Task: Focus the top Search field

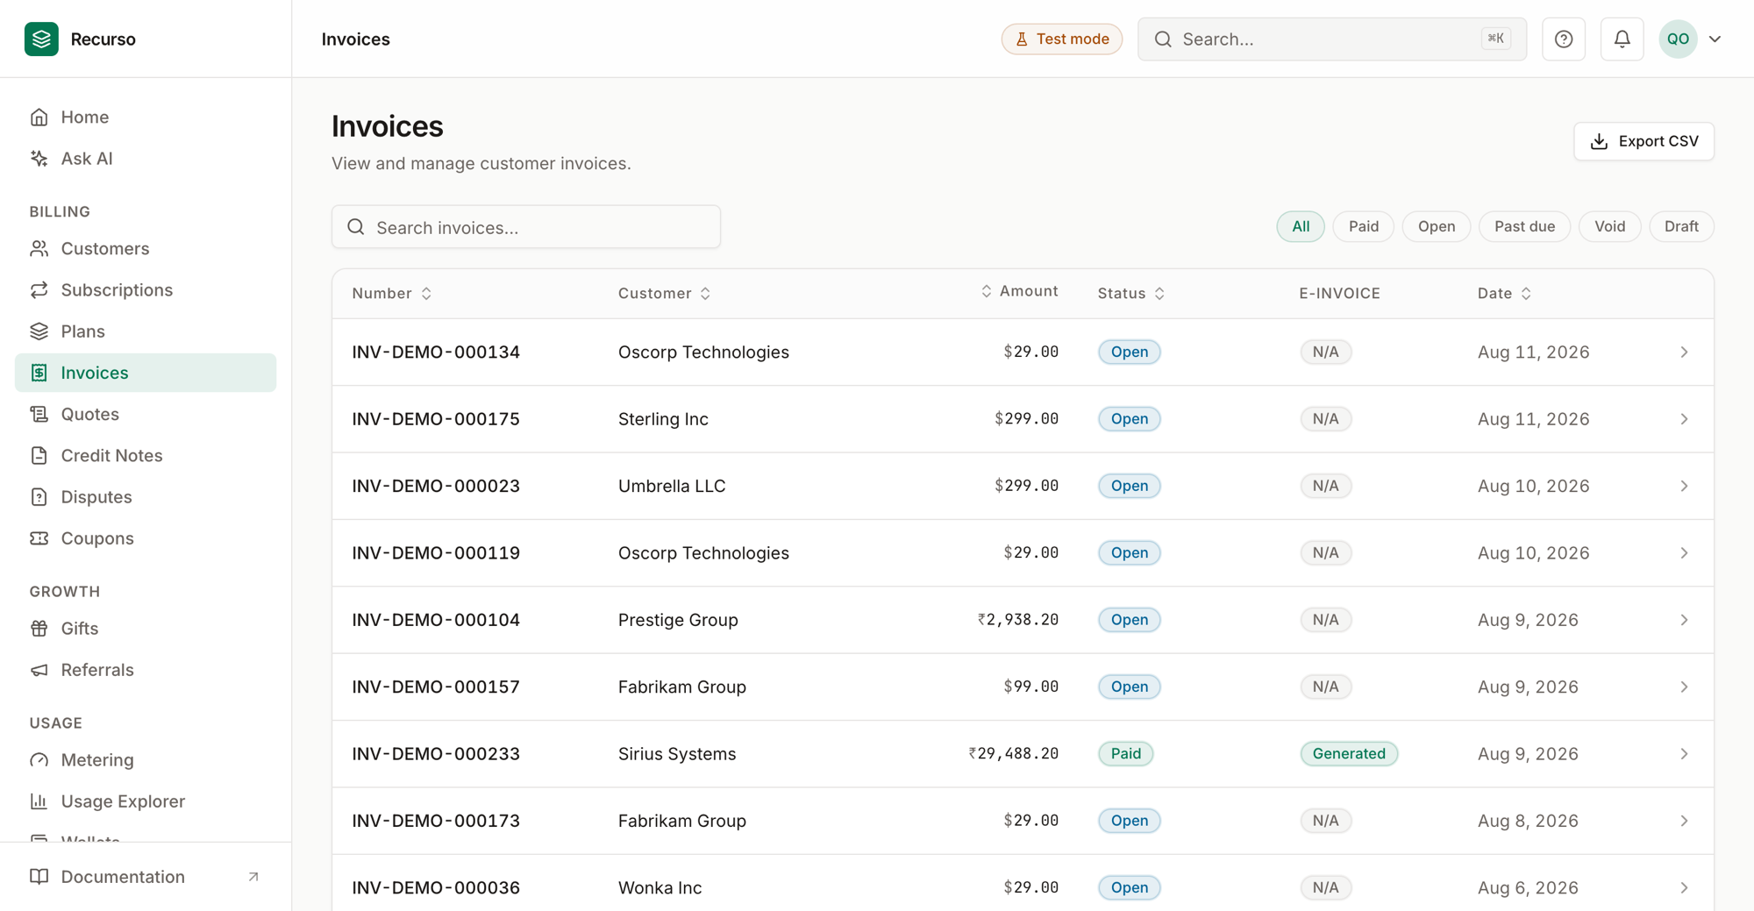Action: pos(1331,39)
